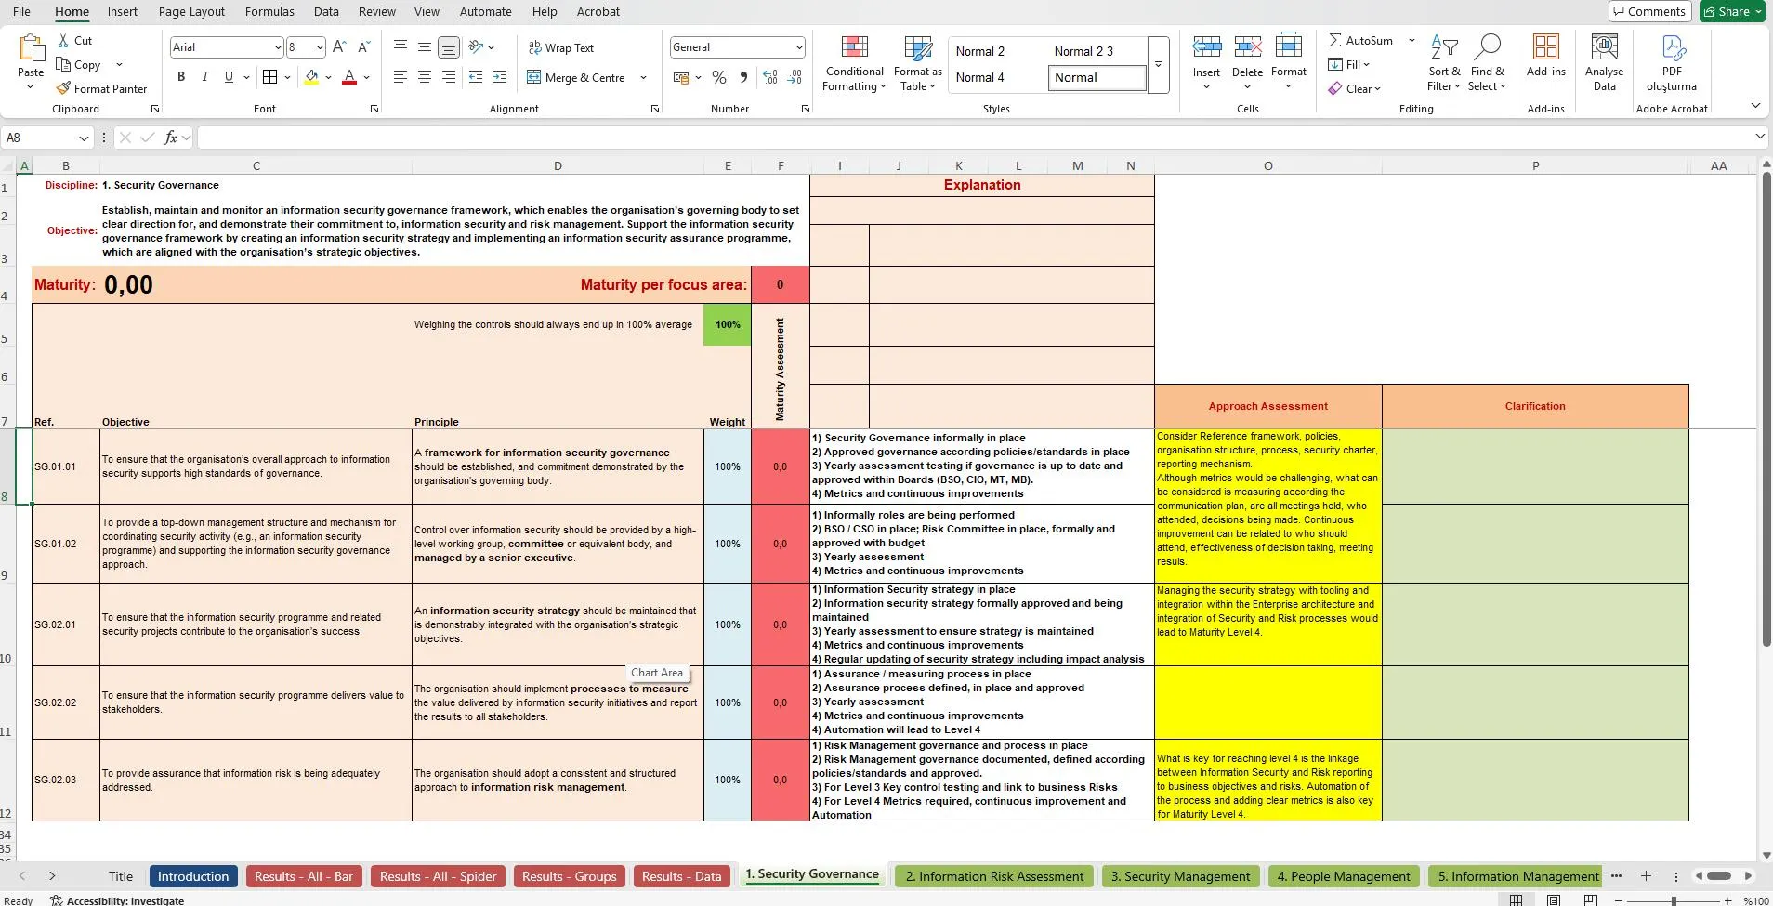The image size is (1773, 906).
Task: Toggle Middle Align vertical alignment
Action: pos(424,46)
